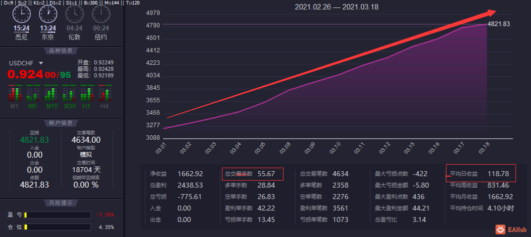Select the H4 timeframe indicator bars
Image resolution: width=531 pixels, height=237 pixels.
(104, 93)
